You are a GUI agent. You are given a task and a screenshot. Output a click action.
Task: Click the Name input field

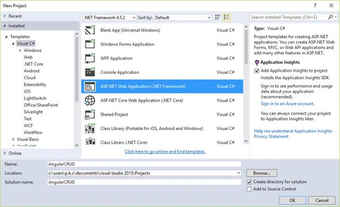point(144,164)
